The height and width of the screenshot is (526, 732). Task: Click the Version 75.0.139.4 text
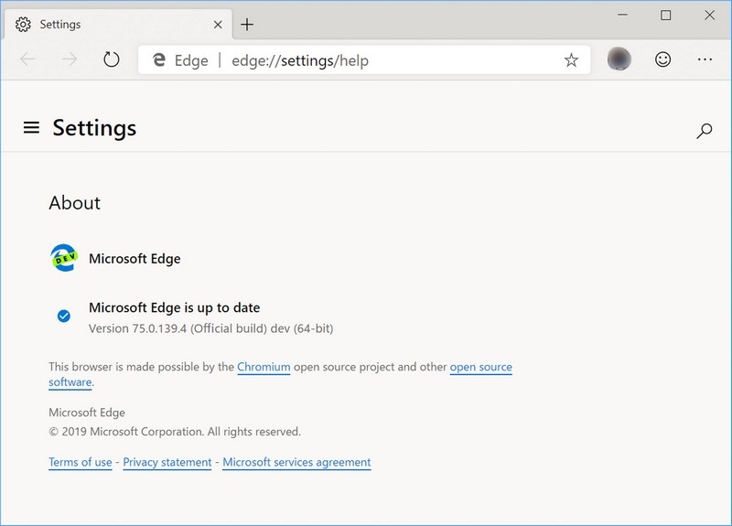coord(211,328)
